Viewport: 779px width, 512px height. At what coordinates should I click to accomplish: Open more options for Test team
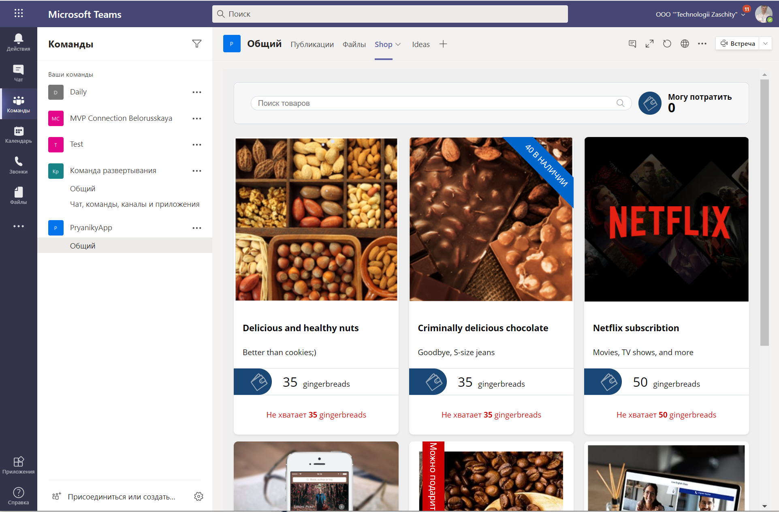click(197, 145)
